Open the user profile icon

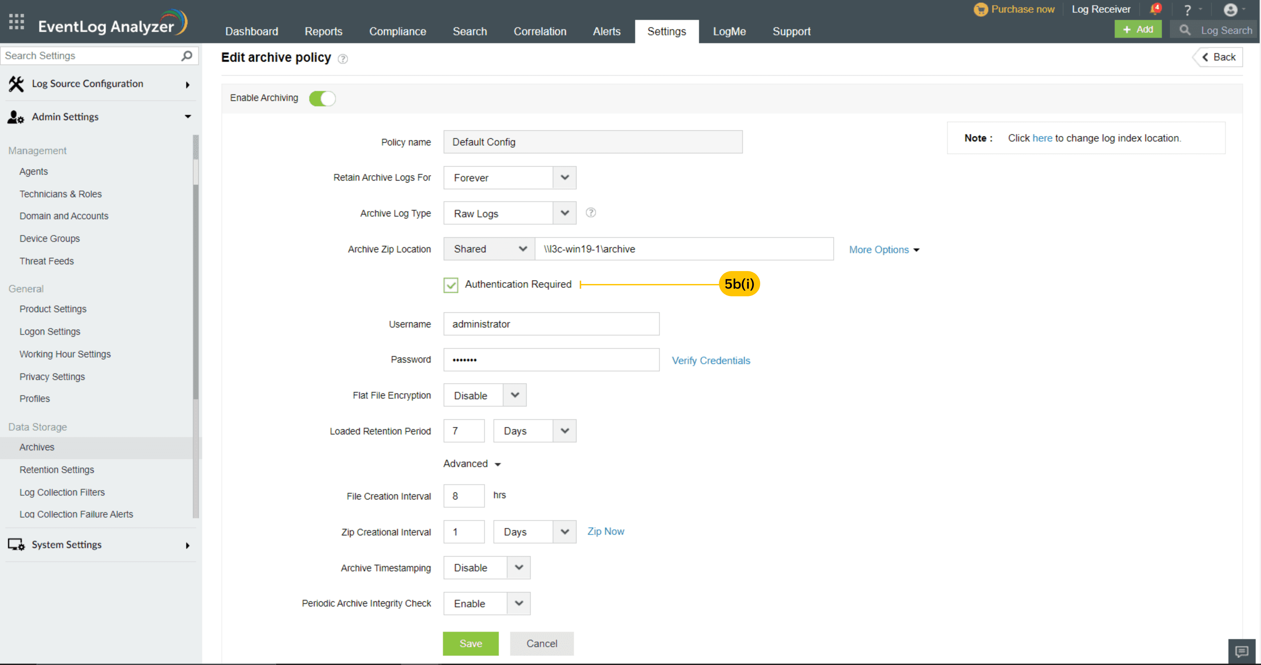(x=1230, y=10)
